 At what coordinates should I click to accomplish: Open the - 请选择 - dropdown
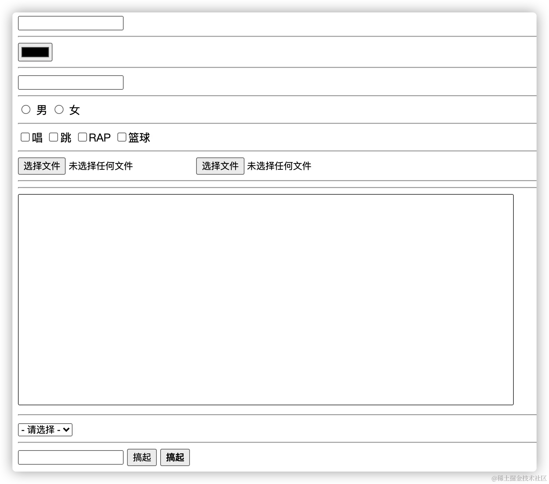tap(45, 430)
